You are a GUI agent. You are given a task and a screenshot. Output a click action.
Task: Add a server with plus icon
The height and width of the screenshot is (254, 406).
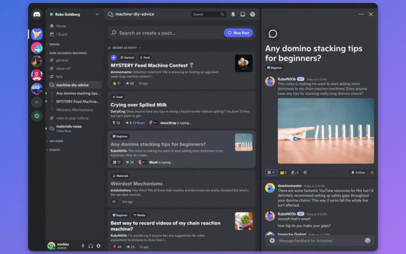click(x=37, y=102)
